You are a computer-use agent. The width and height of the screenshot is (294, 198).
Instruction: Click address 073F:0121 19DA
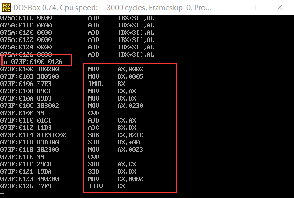pyautogui.click(x=26, y=171)
